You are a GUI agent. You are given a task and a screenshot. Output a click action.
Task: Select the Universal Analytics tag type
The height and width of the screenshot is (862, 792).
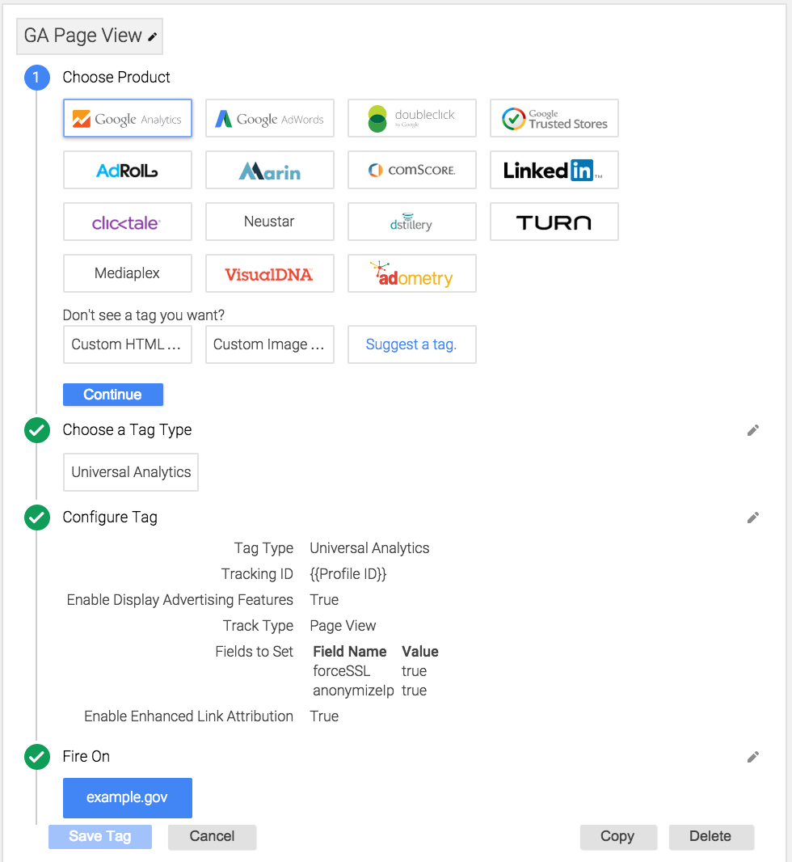pyautogui.click(x=131, y=472)
